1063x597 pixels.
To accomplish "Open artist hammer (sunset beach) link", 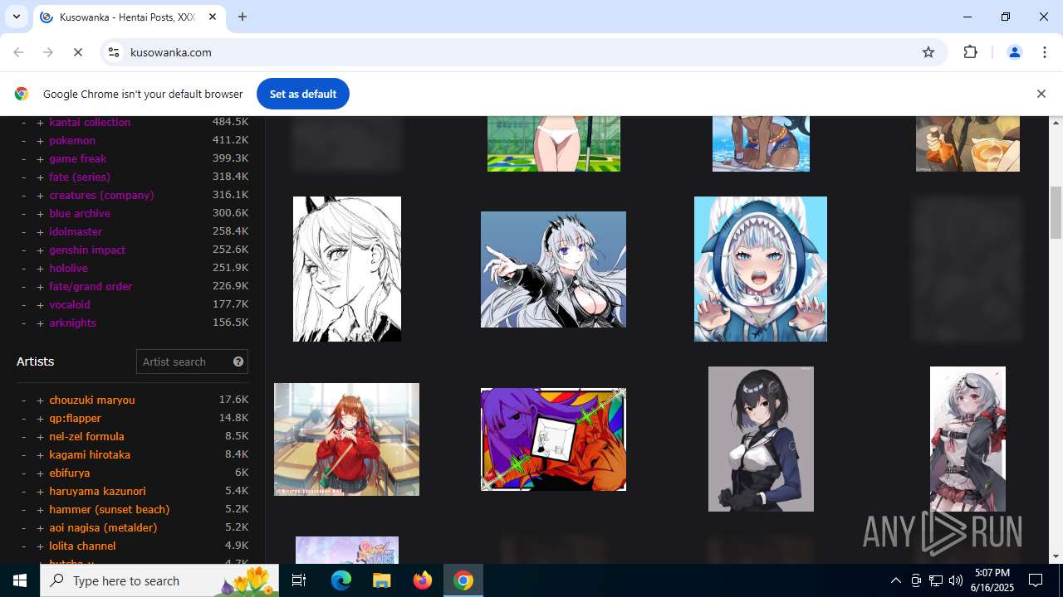I will pos(110,509).
